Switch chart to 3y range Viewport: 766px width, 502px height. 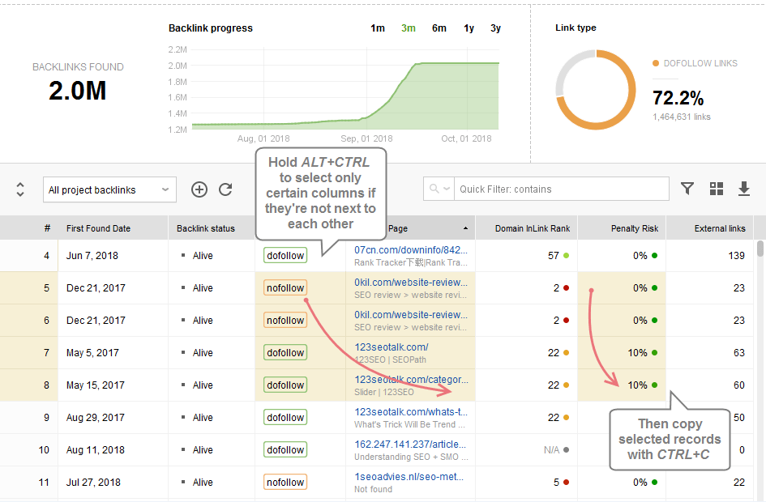[495, 28]
